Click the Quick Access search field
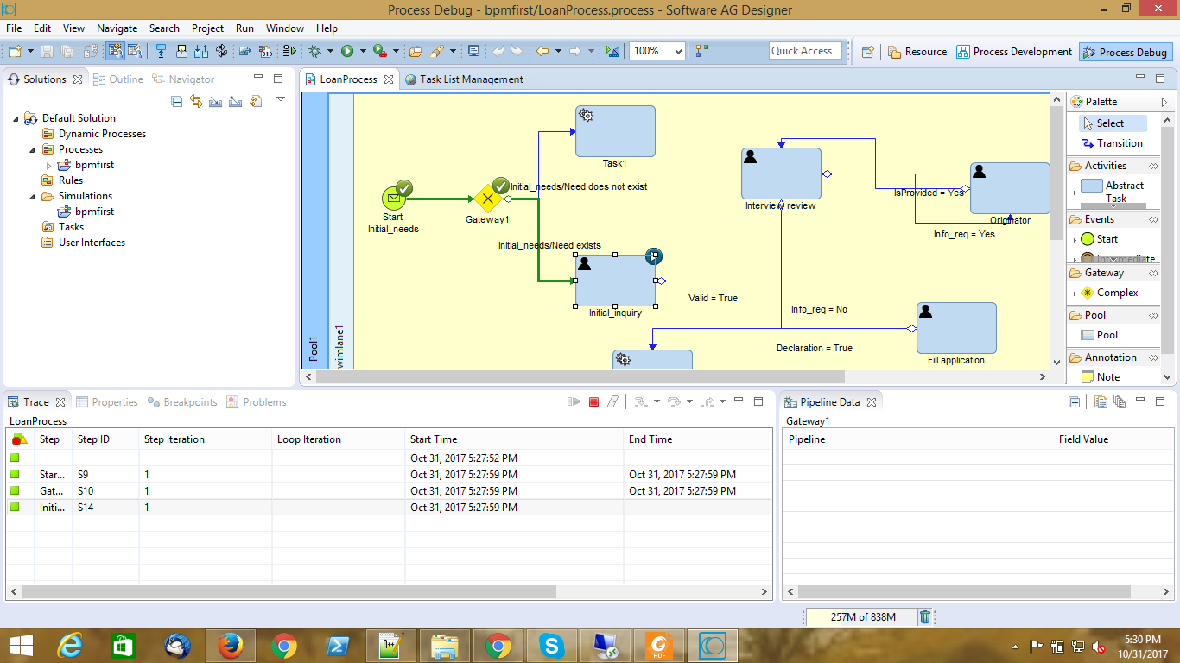Image resolution: width=1180 pixels, height=663 pixels. click(x=806, y=51)
